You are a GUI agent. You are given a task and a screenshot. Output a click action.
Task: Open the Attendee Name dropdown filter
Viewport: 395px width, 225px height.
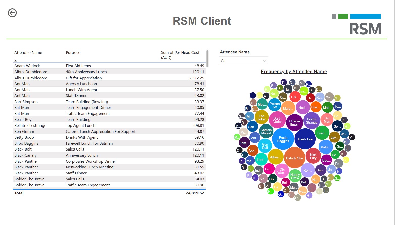(243, 61)
